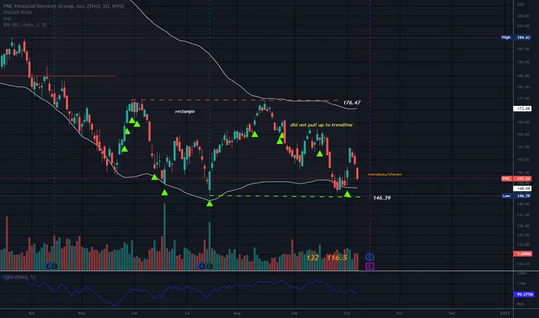
Task: Select the solid red horizontal line near 185
Action: (x=58, y=76)
